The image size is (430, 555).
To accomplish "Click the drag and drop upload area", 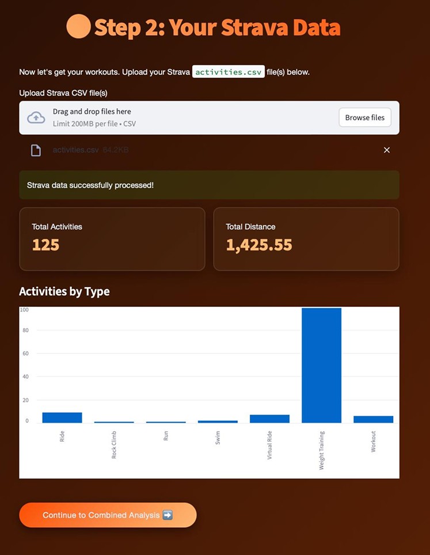I will [209, 117].
